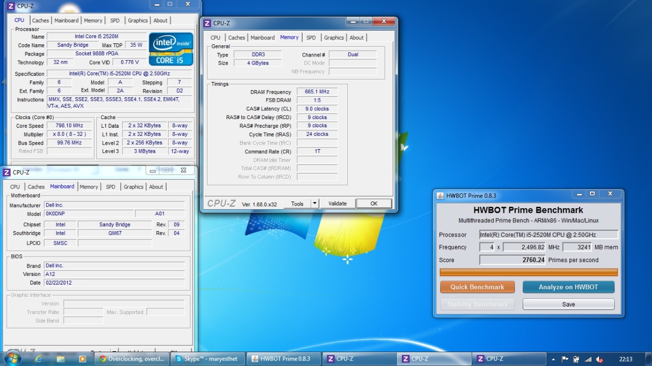Click the power plug icon in tray
The image size is (652, 366).
coord(576,359)
